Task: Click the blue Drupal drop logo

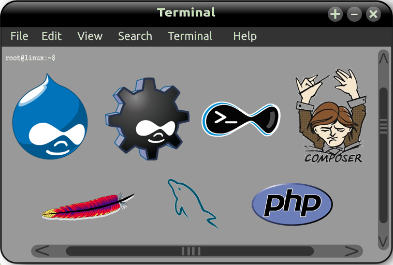Action: pos(50,117)
